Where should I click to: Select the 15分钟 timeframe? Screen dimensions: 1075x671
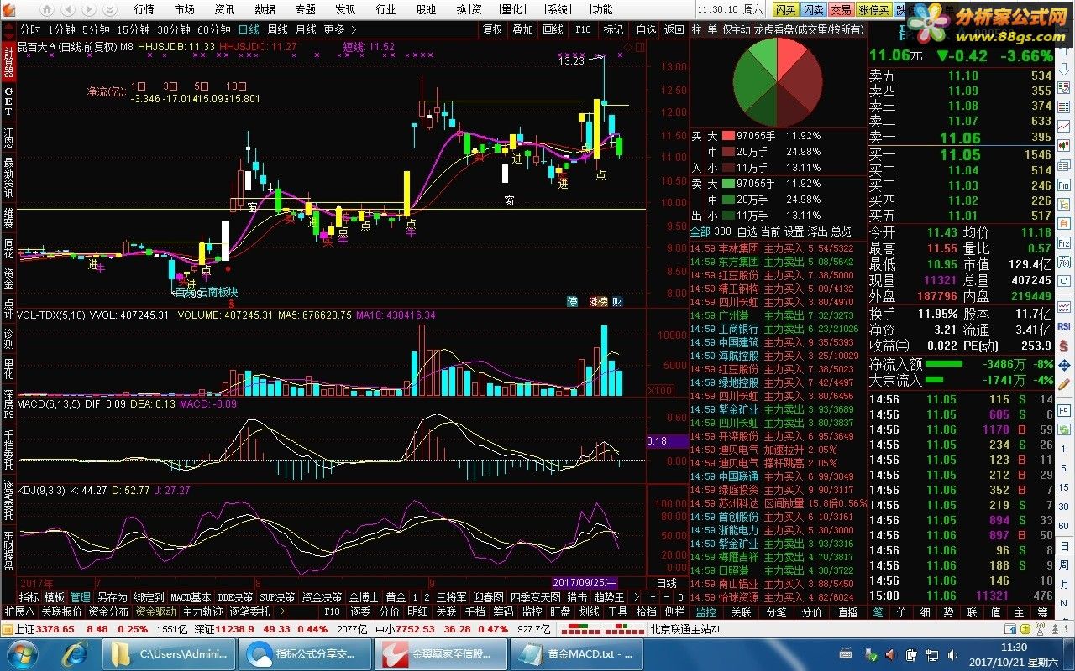pos(134,29)
